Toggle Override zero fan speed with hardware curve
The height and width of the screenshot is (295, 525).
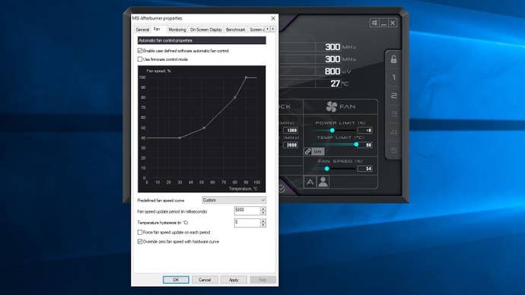pos(140,242)
